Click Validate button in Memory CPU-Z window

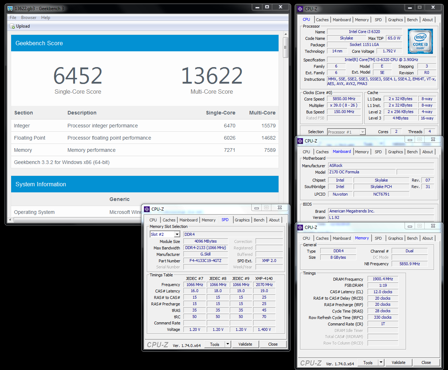click(x=398, y=362)
